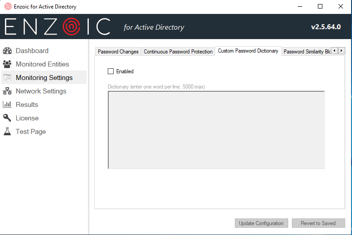Viewport: 352px width, 235px height.
Task: Select the Network Settings topology icon
Action: (7, 91)
